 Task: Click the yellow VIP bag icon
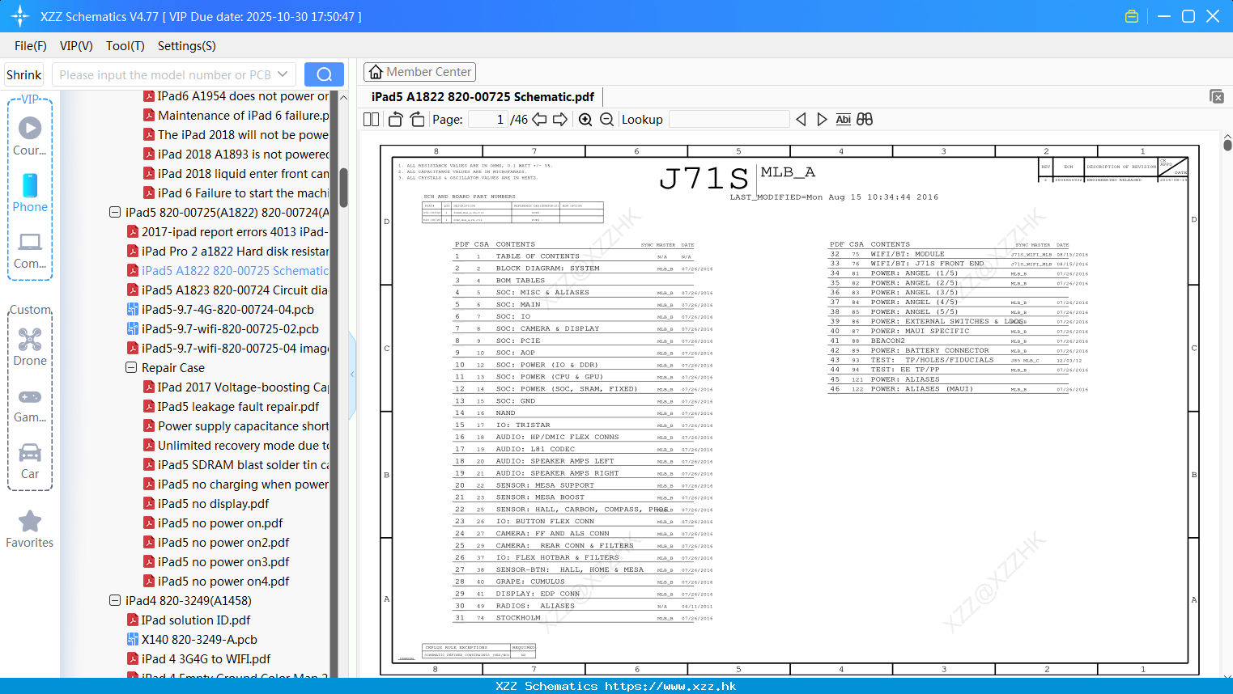pyautogui.click(x=1132, y=16)
